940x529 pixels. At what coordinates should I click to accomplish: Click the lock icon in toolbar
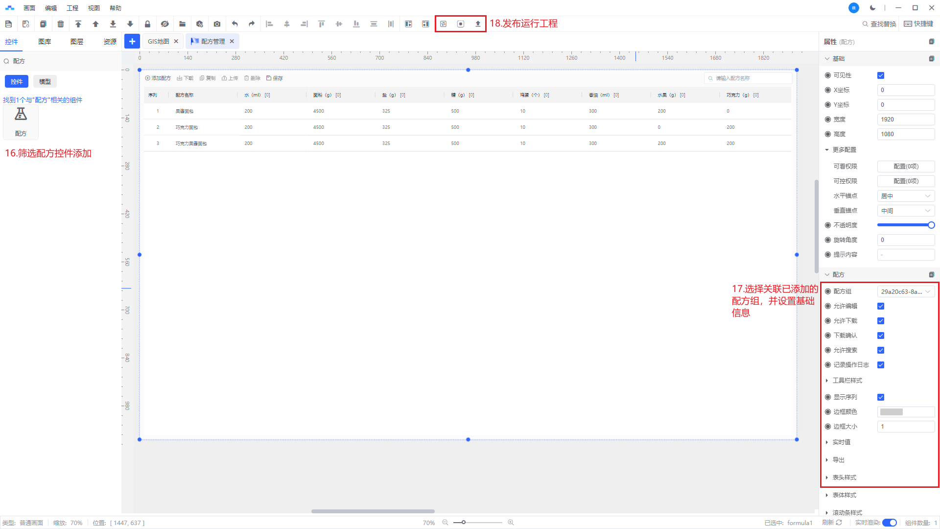pyautogui.click(x=147, y=24)
